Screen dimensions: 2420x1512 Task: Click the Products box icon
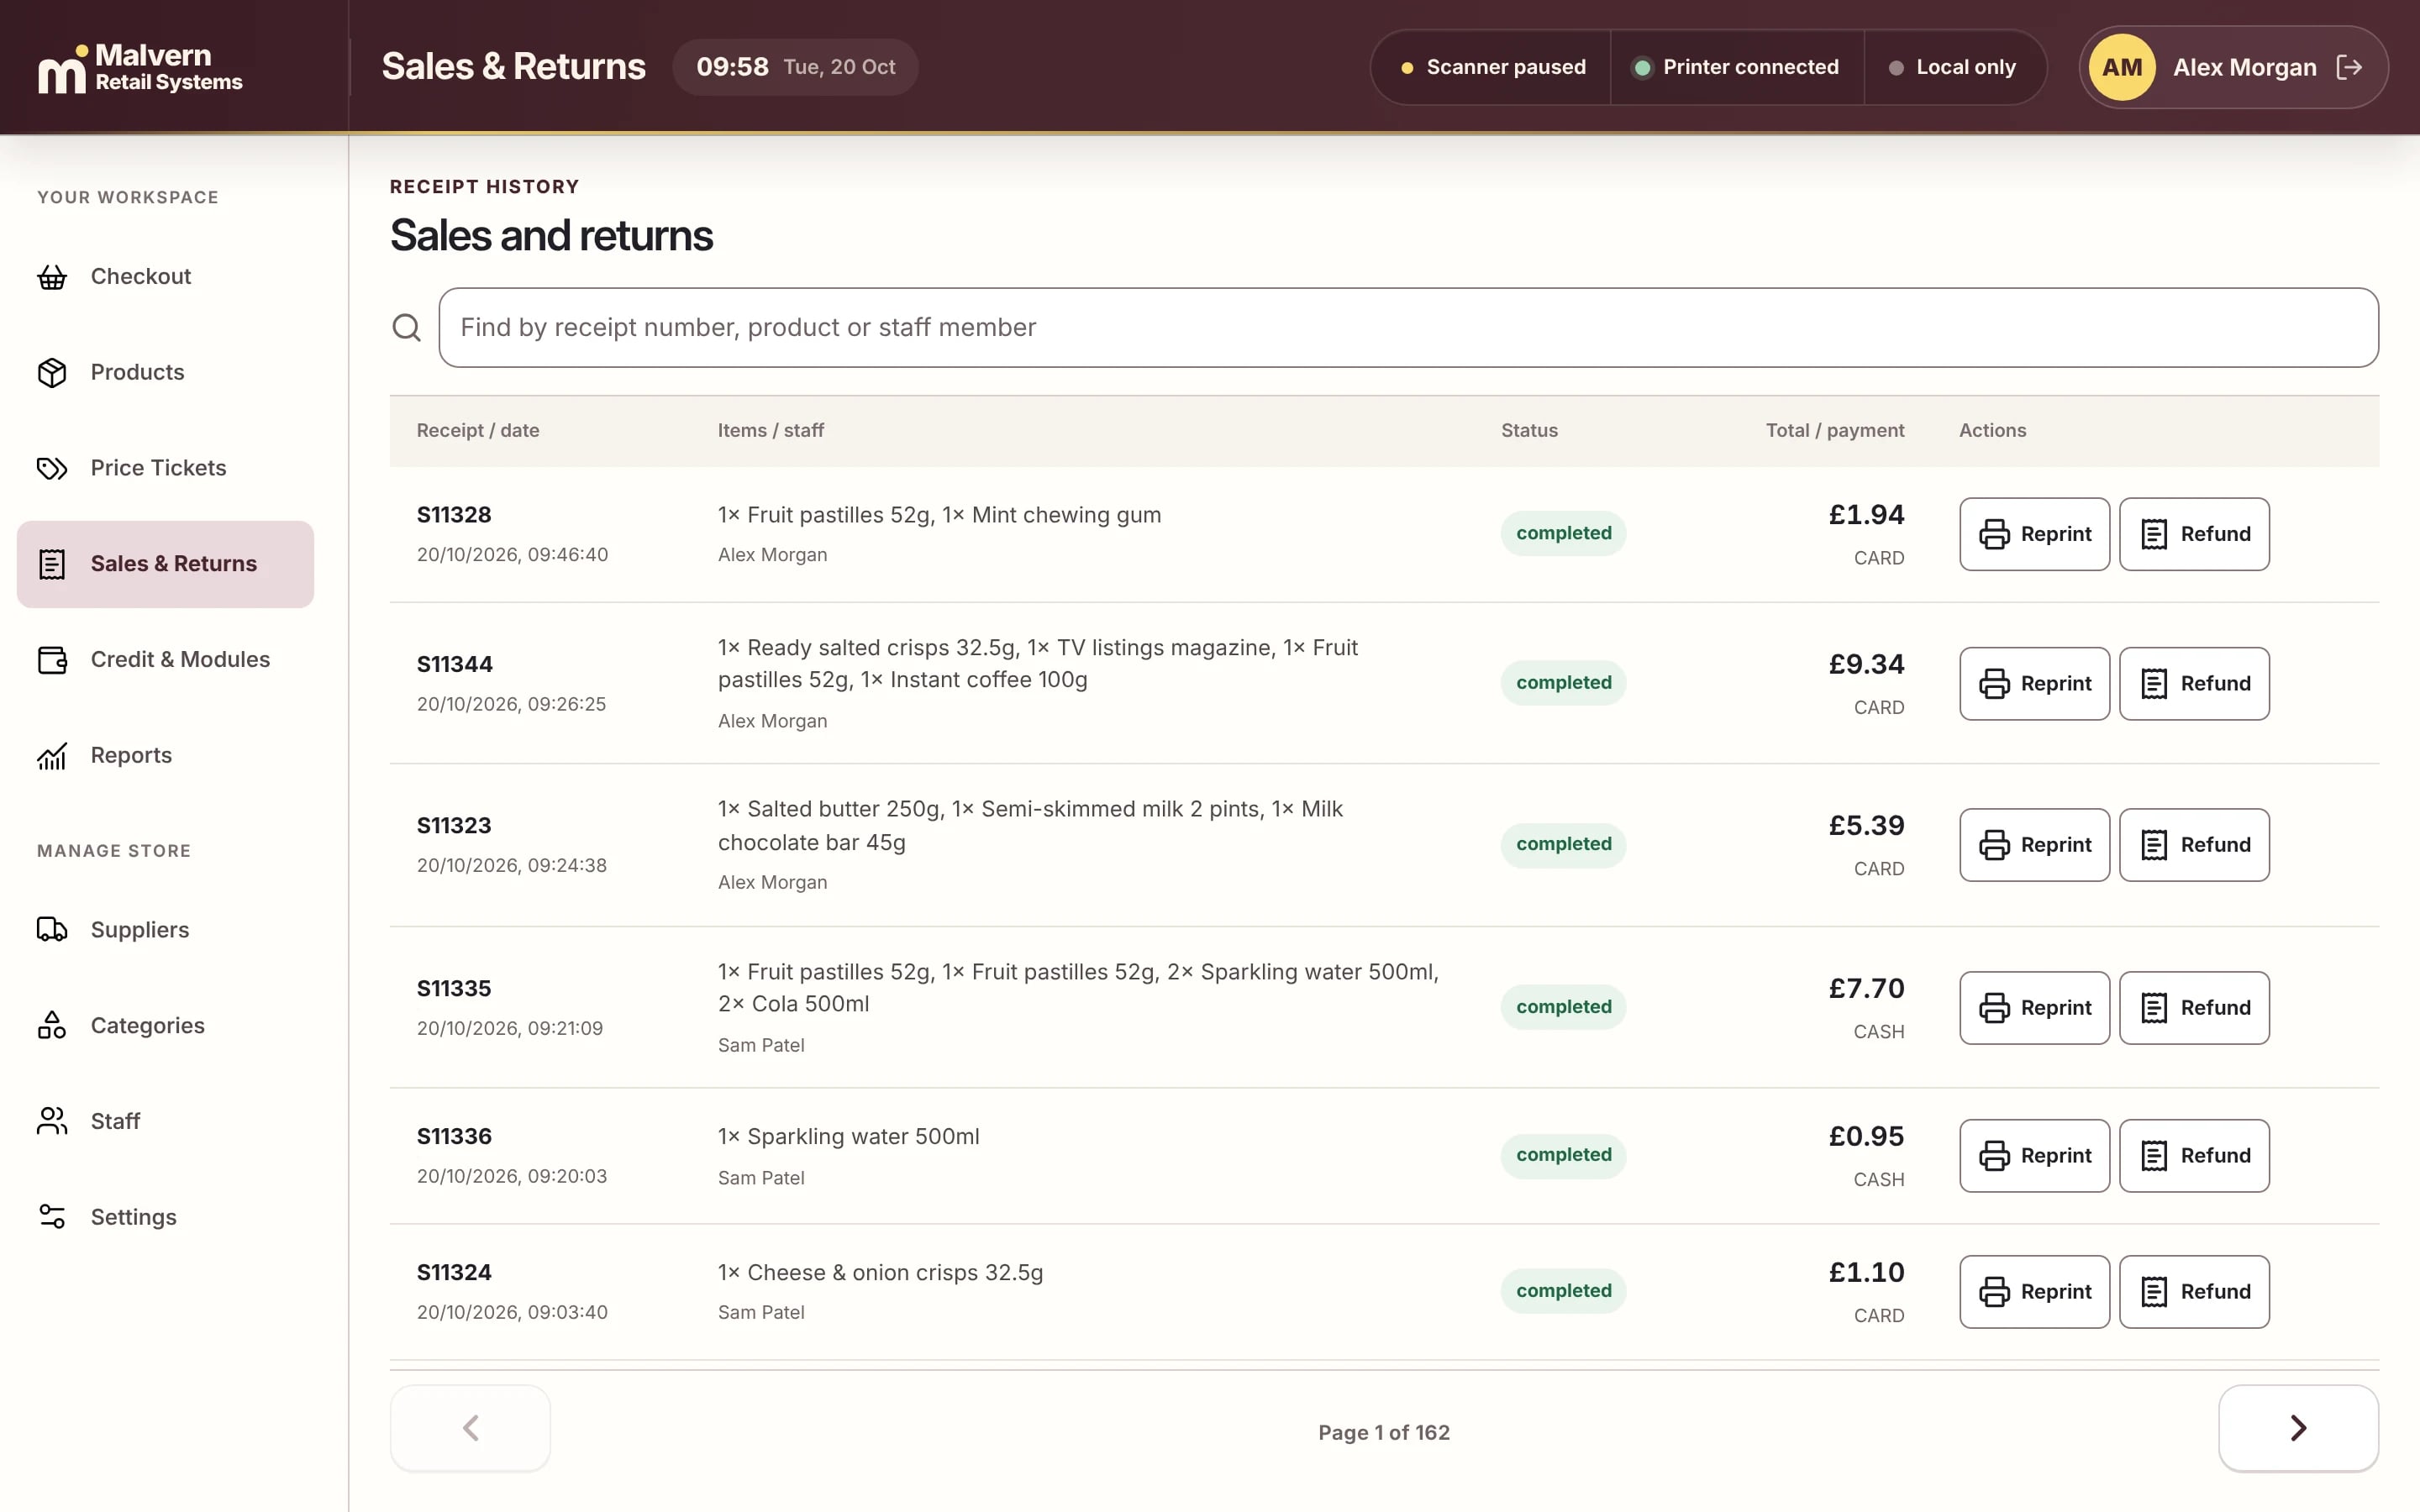[x=52, y=373]
